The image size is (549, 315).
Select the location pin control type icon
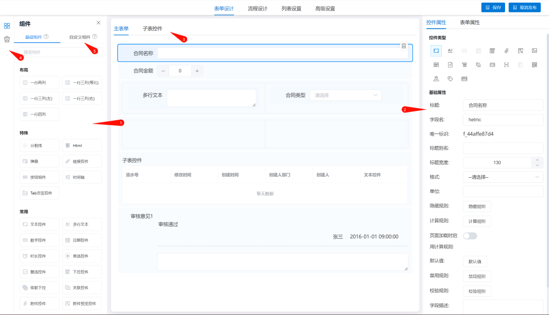click(436, 79)
